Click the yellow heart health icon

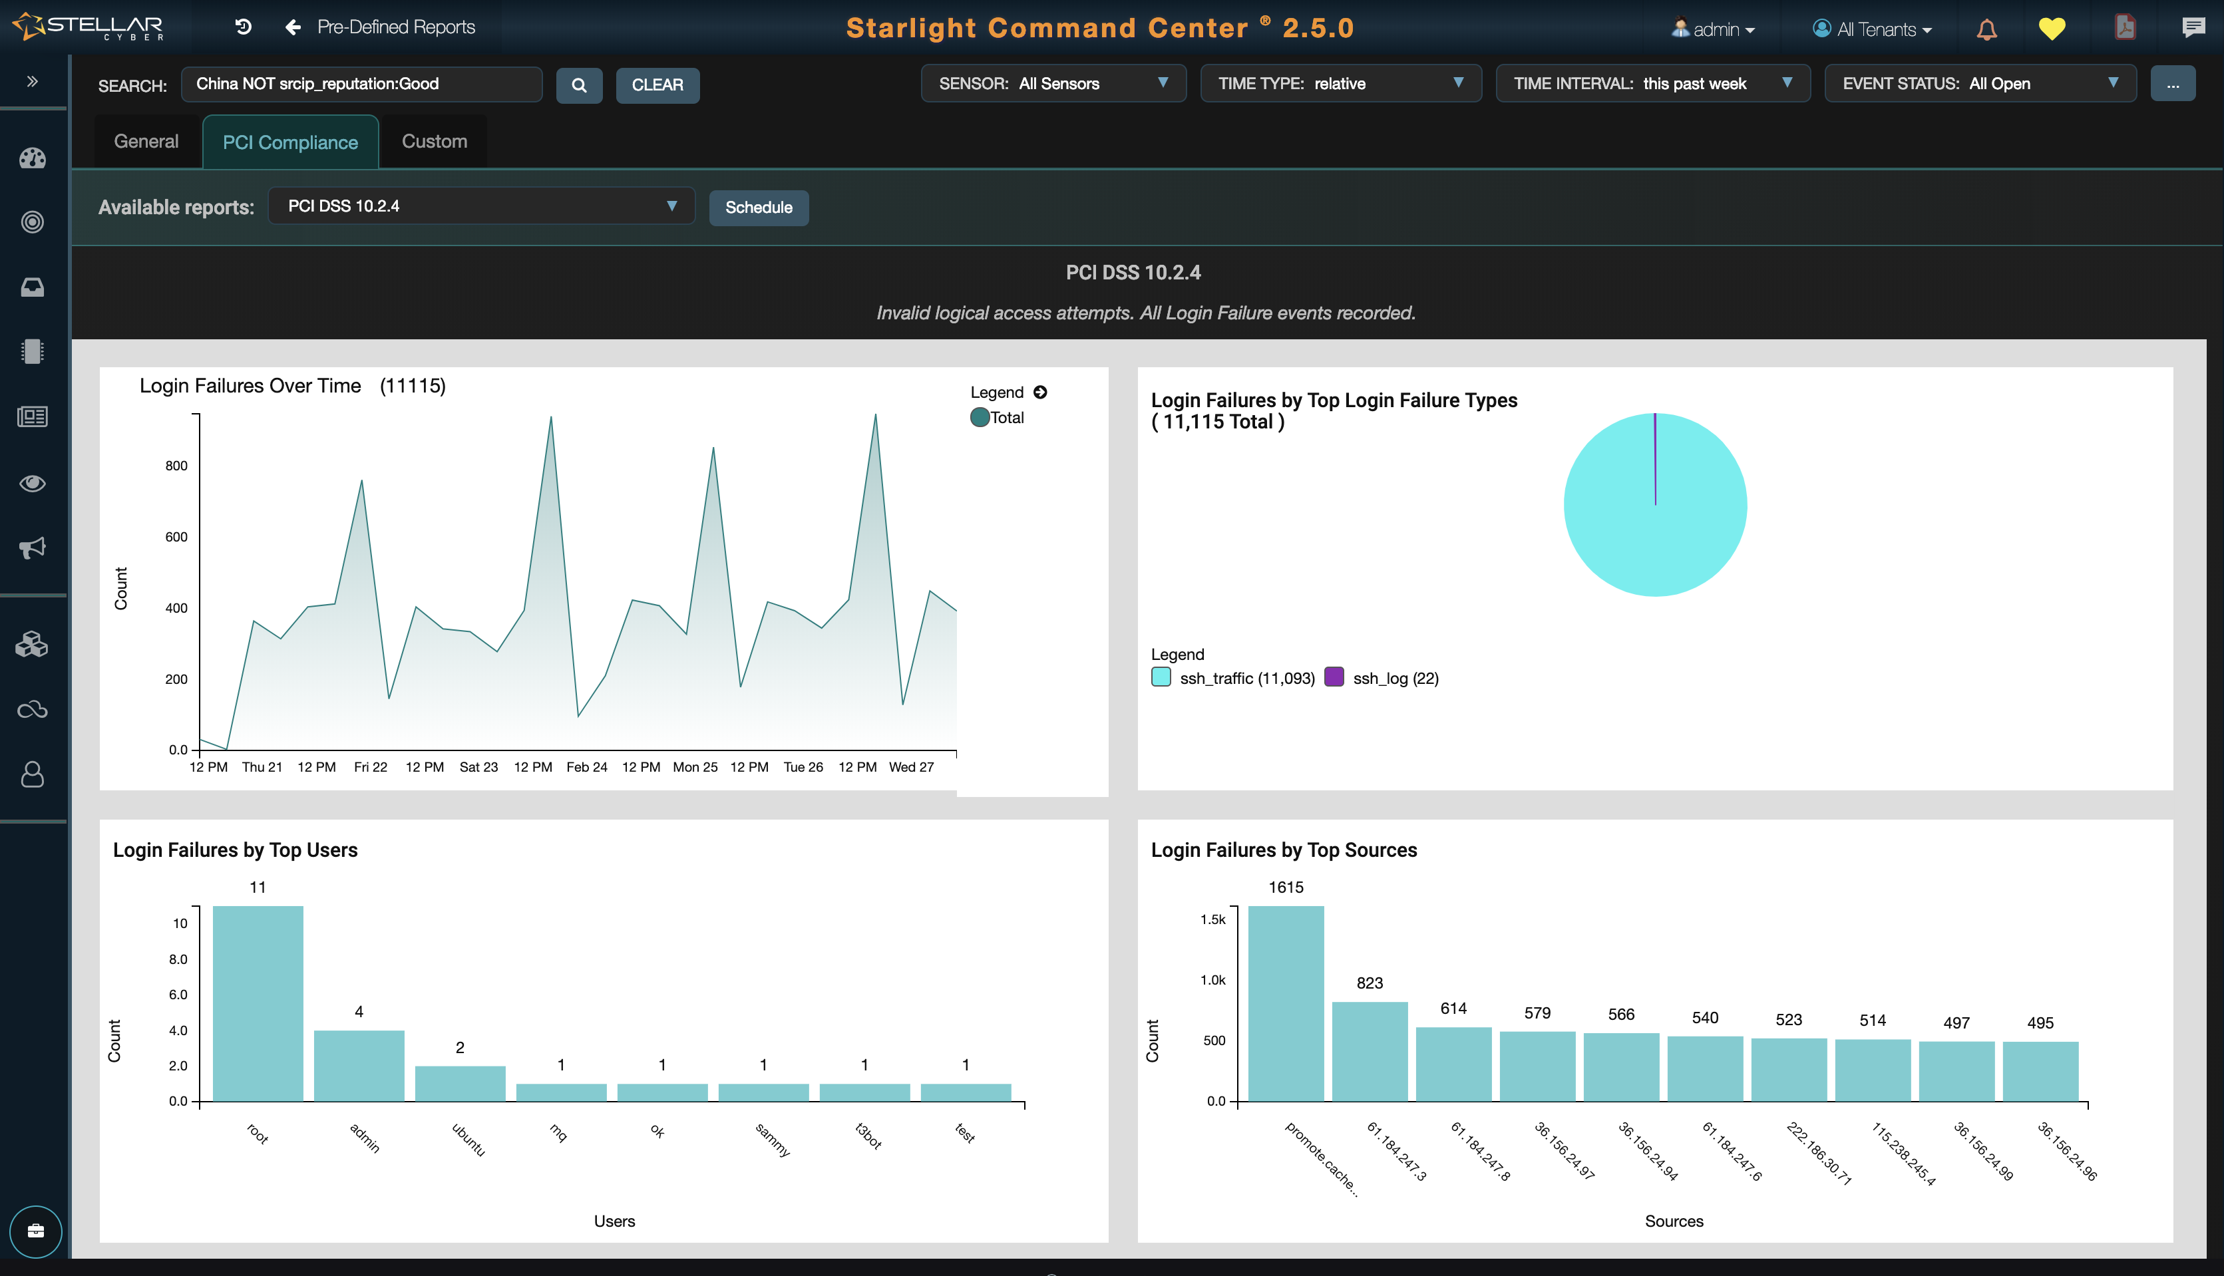2051,29
